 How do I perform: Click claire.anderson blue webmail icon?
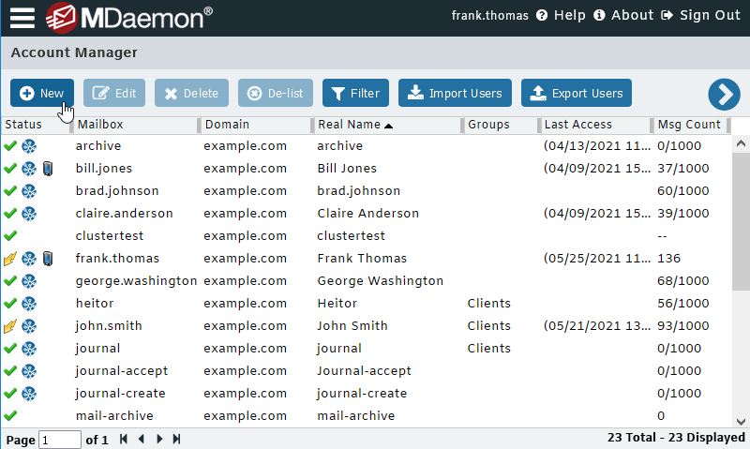tap(29, 214)
